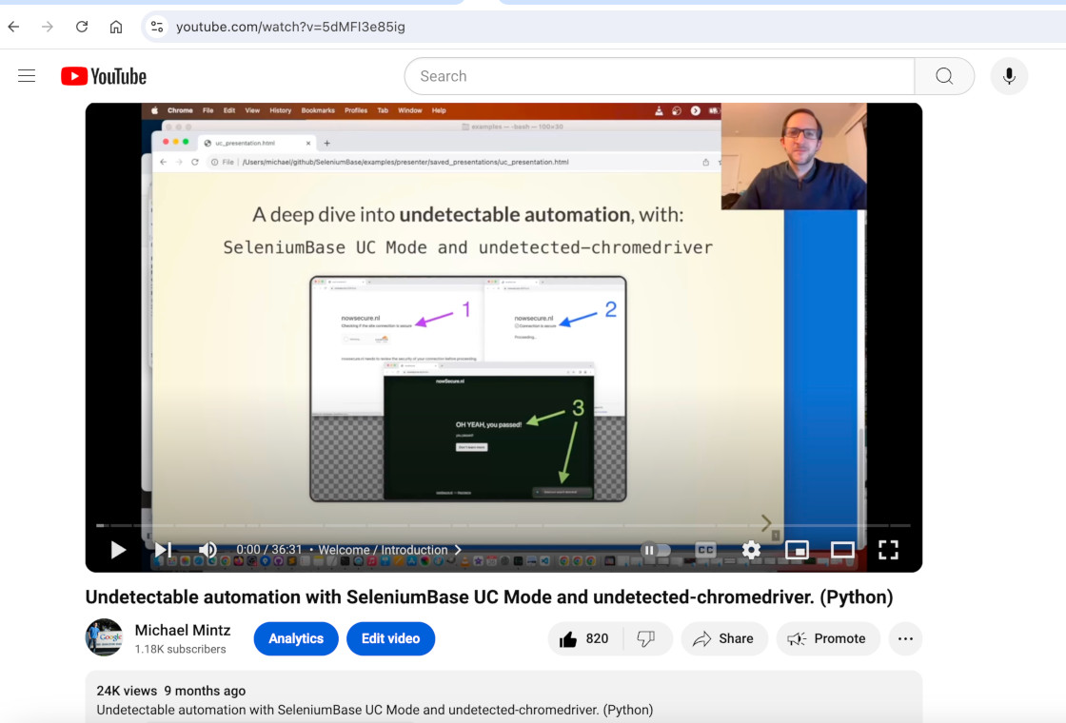Search with your voice microphone icon

tap(1009, 76)
